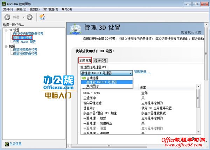This screenshot has width=210, height=150.
Task: Open 系统信息 link
Action: point(15,144)
